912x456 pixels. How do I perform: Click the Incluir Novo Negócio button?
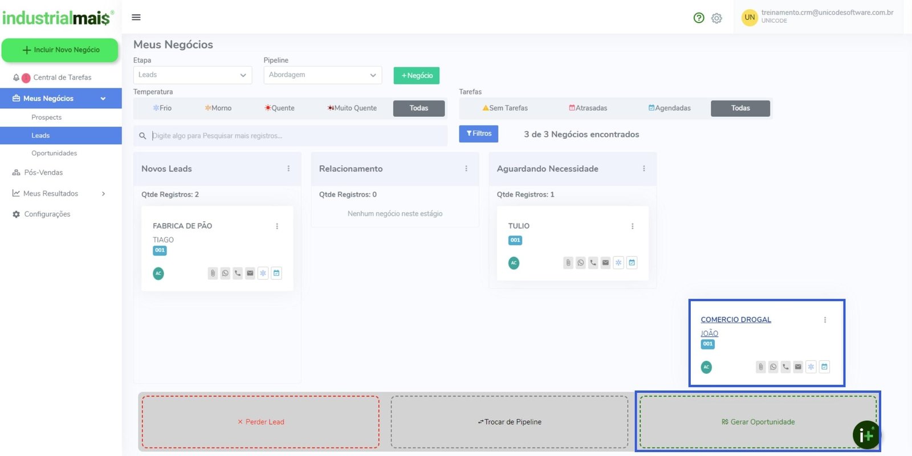pos(60,50)
